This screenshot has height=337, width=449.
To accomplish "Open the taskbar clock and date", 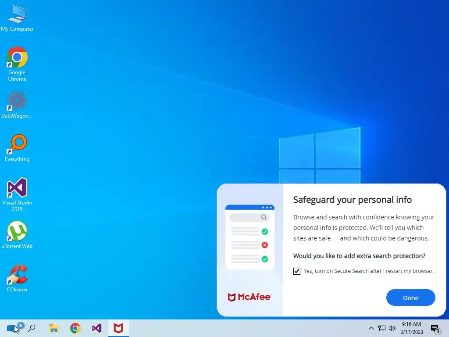I will click(x=411, y=328).
